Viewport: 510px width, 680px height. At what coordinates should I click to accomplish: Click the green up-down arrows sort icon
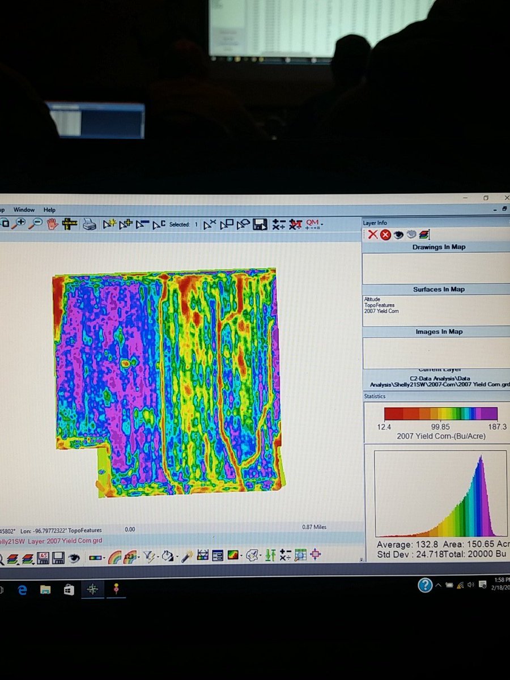tap(270, 555)
